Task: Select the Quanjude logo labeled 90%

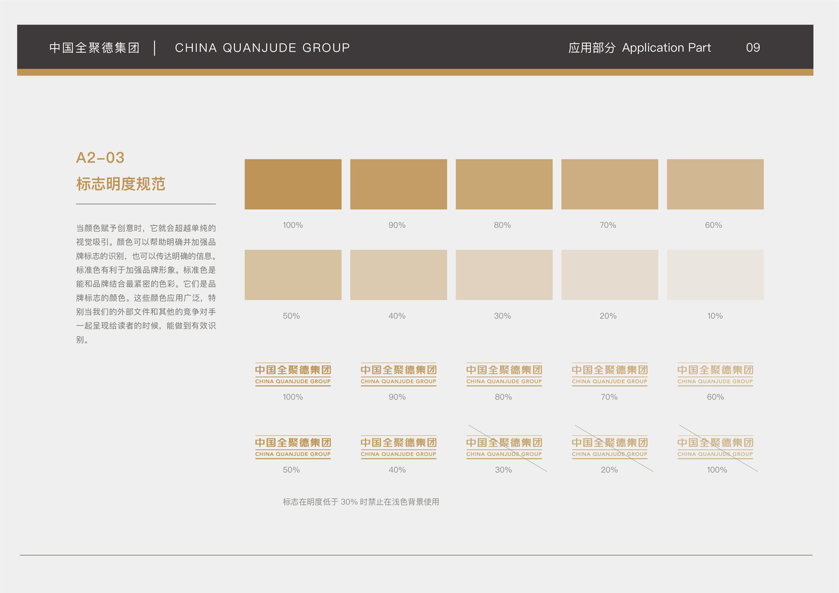Action: 399,374
